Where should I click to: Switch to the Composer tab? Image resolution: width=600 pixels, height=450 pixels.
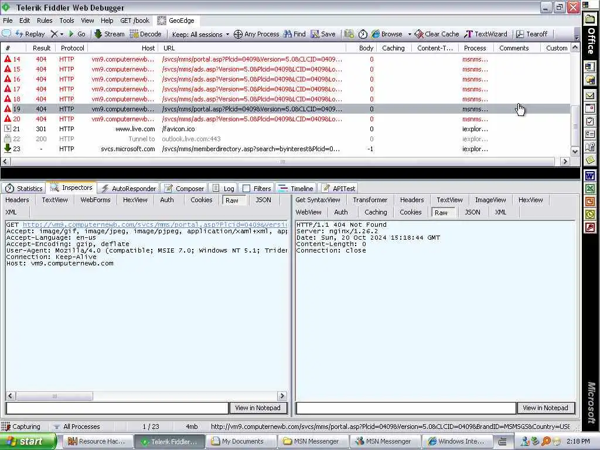[184, 188]
